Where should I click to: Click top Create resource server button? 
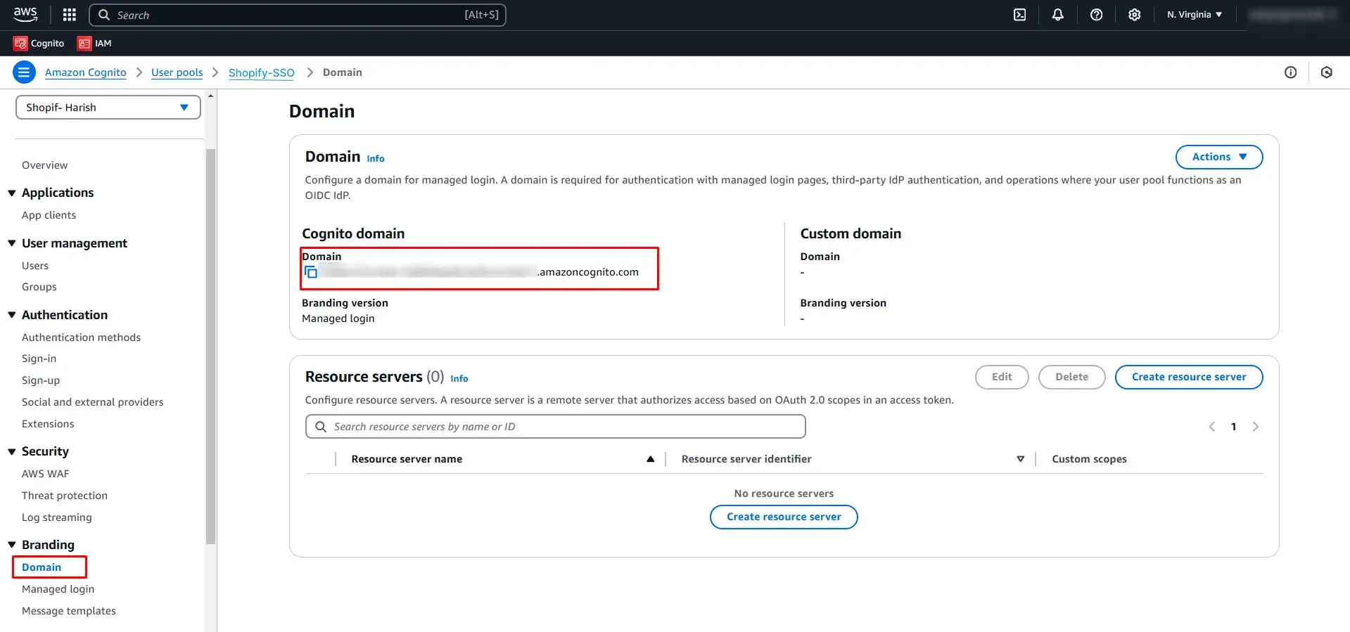pos(1189,377)
